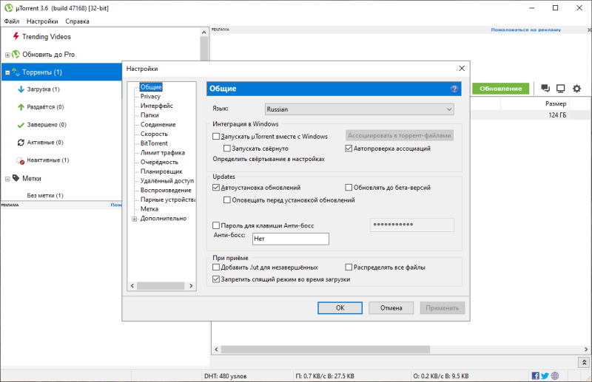
Task: Open the Twitter bird icon in status bar
Action: point(545,375)
